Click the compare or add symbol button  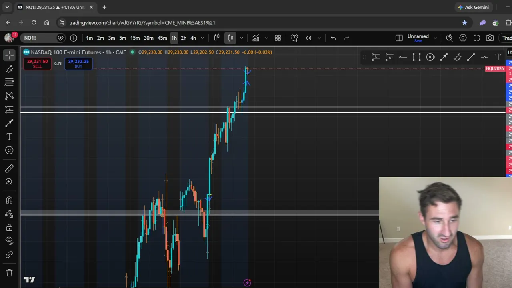74,38
